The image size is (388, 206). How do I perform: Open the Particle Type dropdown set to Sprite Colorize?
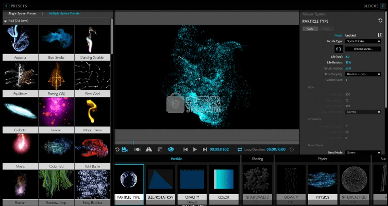(x=363, y=41)
